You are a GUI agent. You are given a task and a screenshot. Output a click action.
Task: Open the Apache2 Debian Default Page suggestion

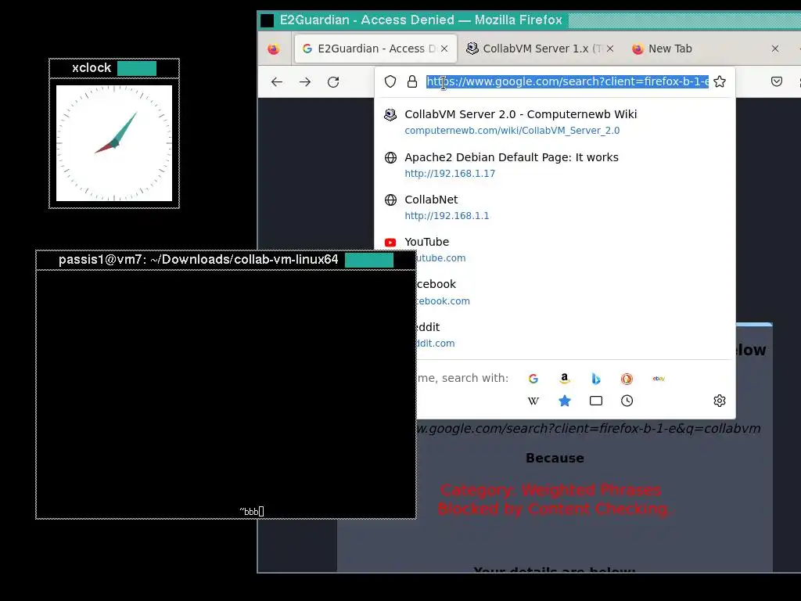coord(555,164)
